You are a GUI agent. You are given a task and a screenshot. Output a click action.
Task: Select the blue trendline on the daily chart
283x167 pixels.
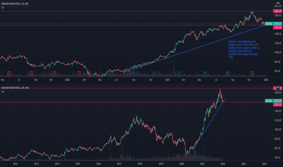[x=195, y=49]
